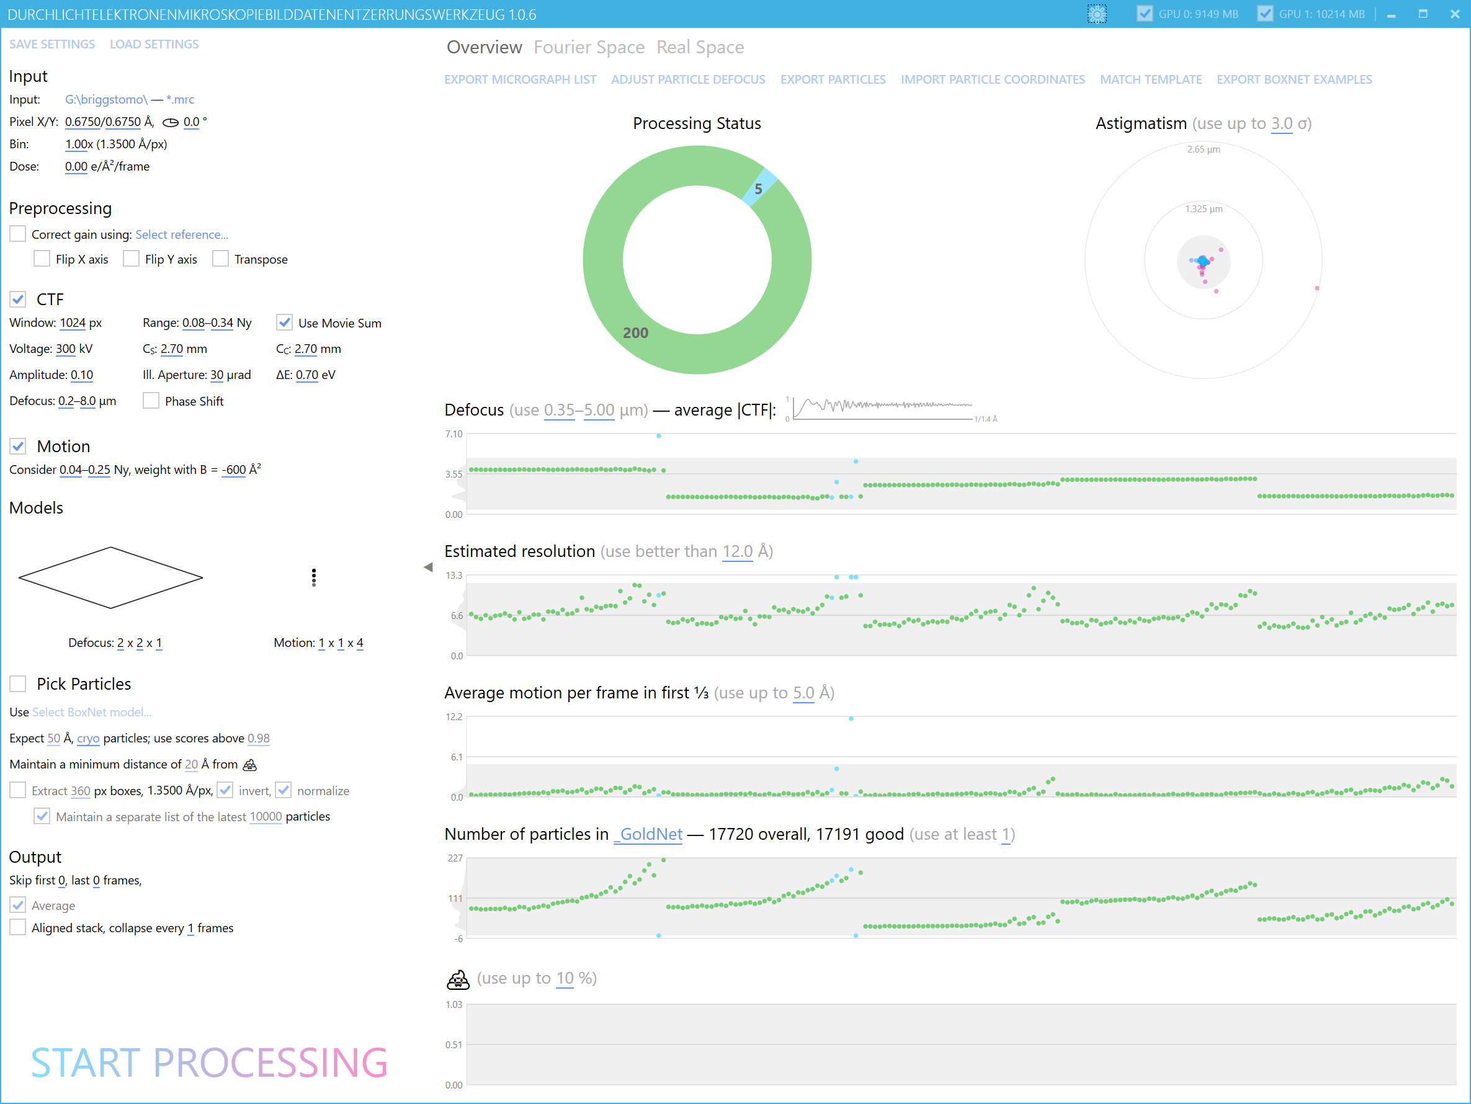Click START PROCESSING button
This screenshot has height=1104, width=1471.
(x=209, y=1061)
